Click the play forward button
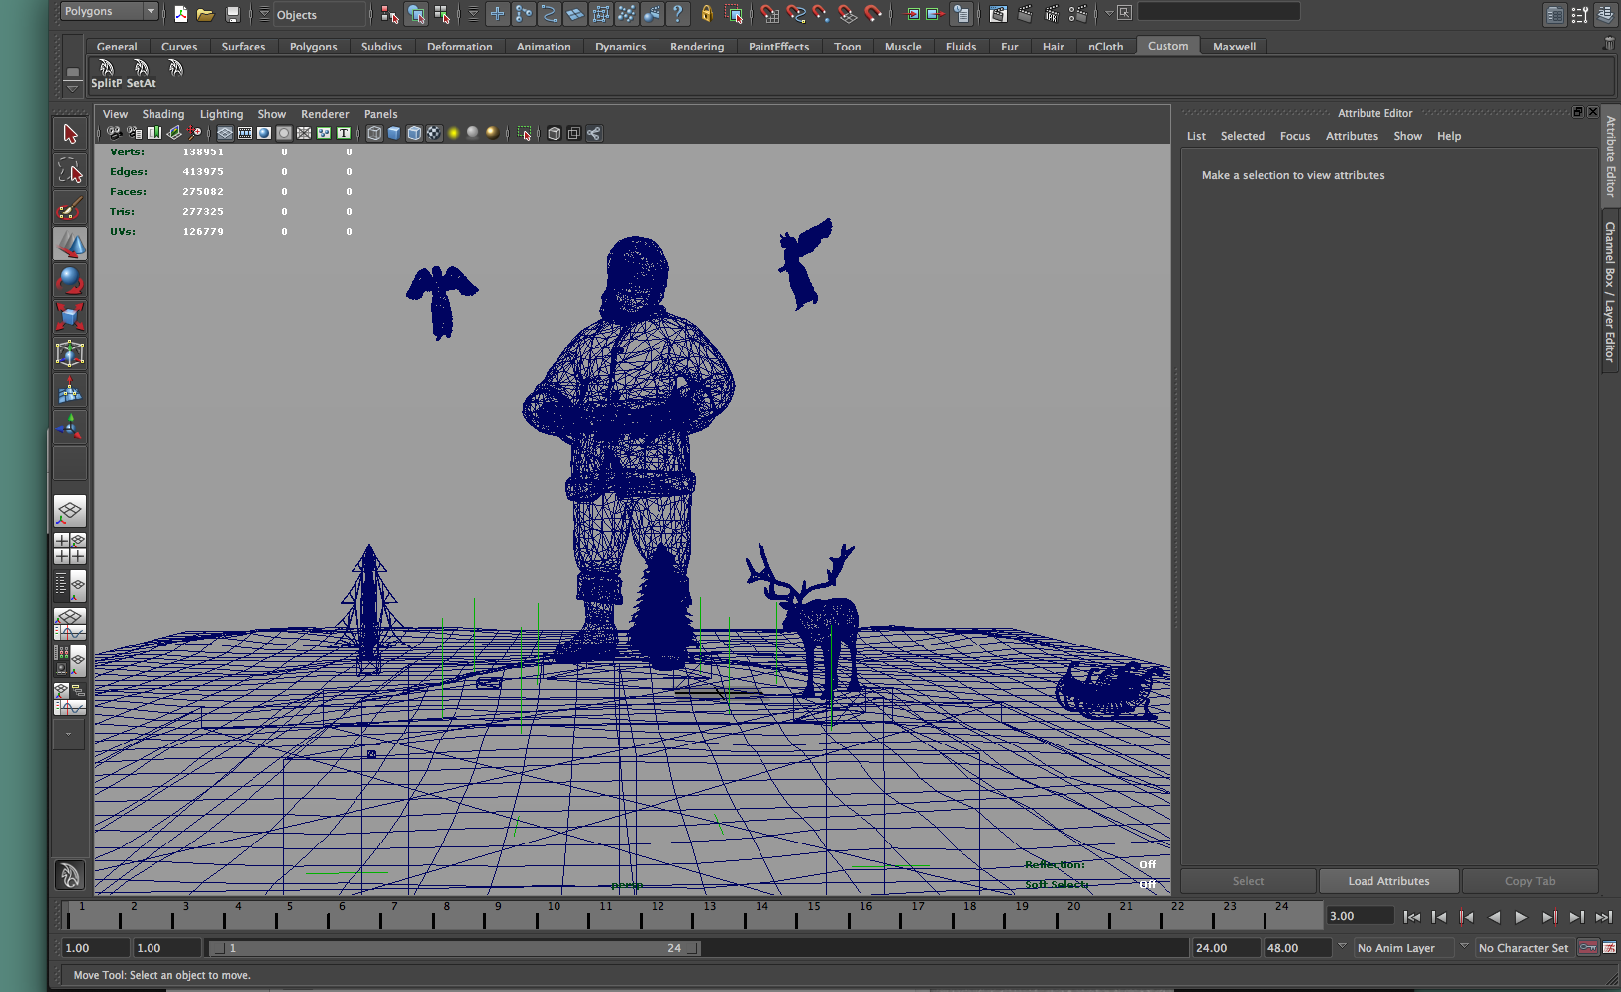Image resolution: width=1621 pixels, height=992 pixels. point(1521,917)
